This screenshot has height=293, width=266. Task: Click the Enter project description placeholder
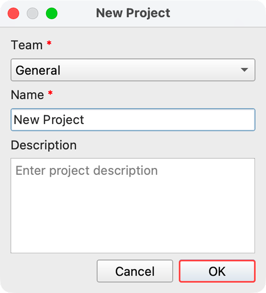tap(86, 170)
